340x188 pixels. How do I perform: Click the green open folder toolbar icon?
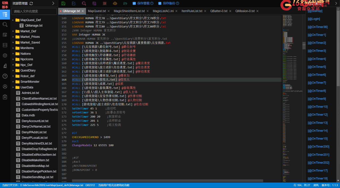125,3
